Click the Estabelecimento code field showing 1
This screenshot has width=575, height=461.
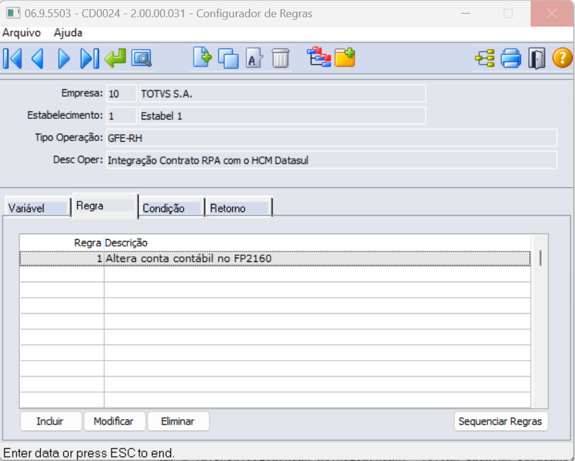point(121,116)
